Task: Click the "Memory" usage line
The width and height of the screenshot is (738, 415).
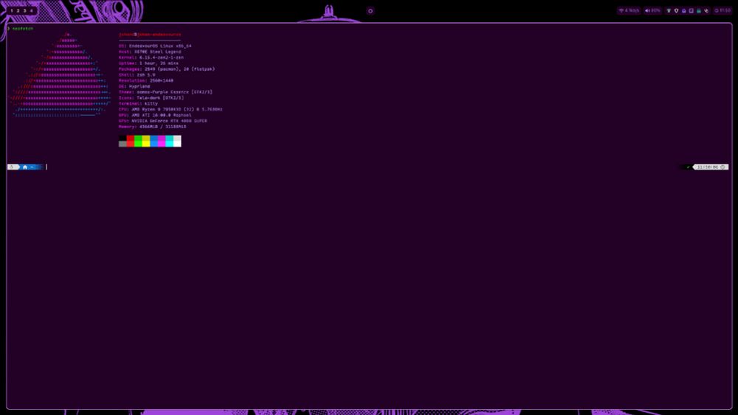Action: coord(152,127)
